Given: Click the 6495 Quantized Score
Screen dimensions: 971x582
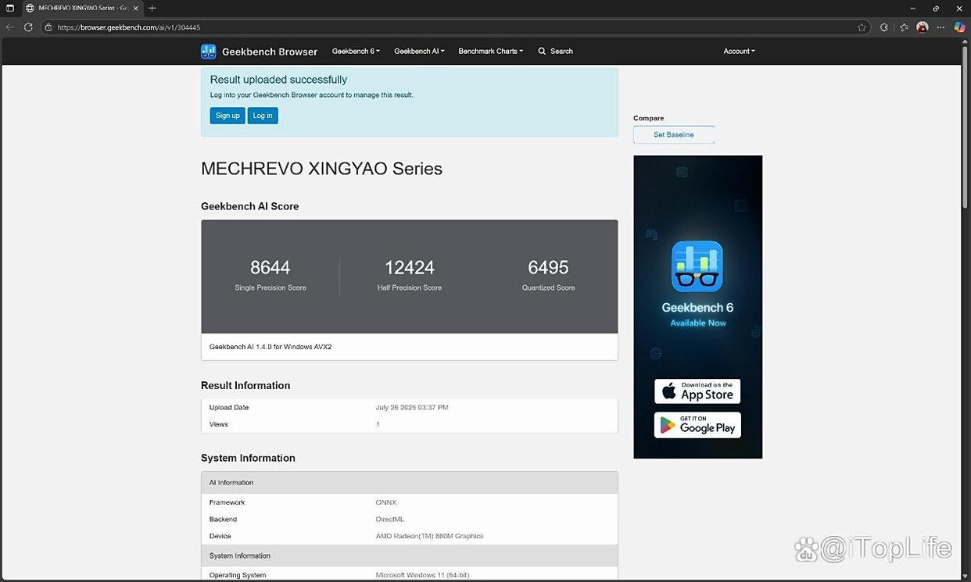Looking at the screenshot, I should [548, 268].
